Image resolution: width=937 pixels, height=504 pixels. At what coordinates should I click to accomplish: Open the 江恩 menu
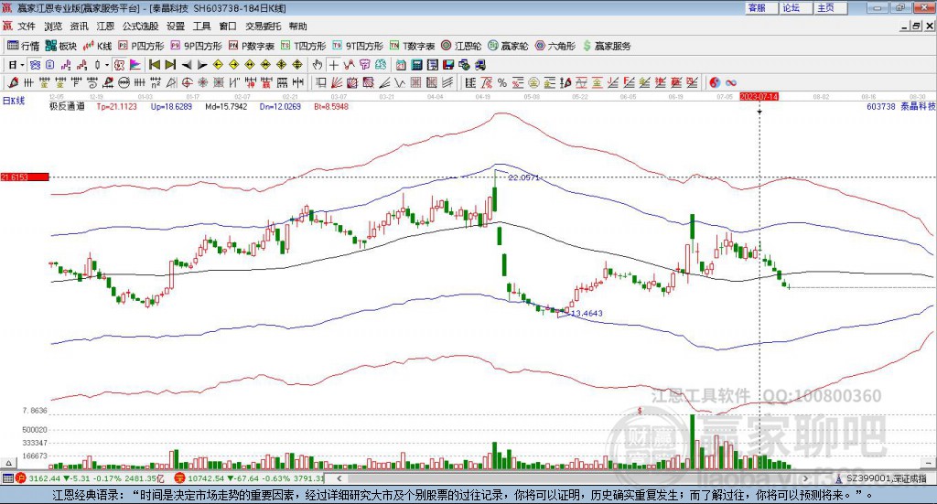(105, 27)
